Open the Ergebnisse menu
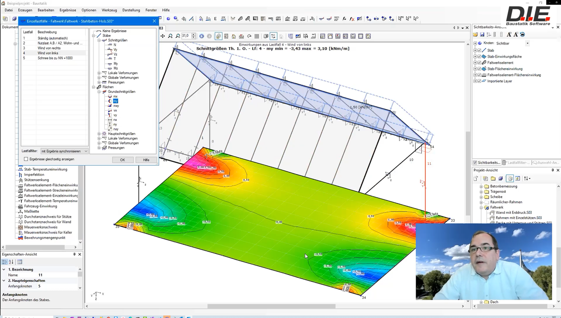561x318 pixels. tap(68, 10)
